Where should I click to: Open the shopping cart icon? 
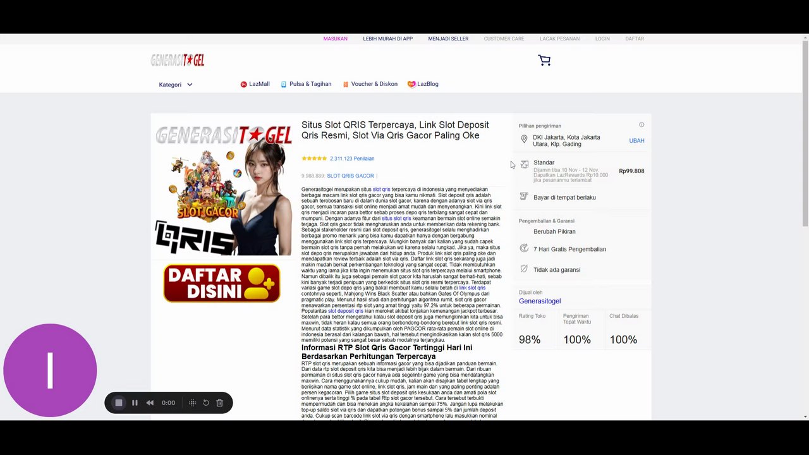544,60
